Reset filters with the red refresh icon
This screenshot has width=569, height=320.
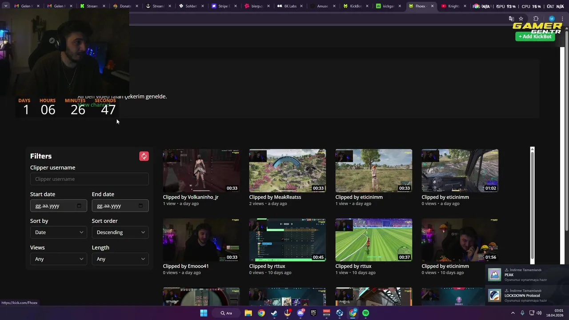[144, 156]
